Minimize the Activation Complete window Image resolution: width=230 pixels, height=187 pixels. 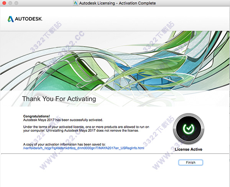pos(10,3)
